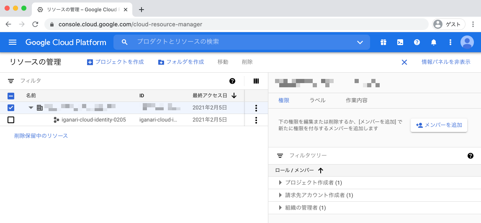Open the search bar dropdown arrow
Screen dimensions: 481x223
360,42
